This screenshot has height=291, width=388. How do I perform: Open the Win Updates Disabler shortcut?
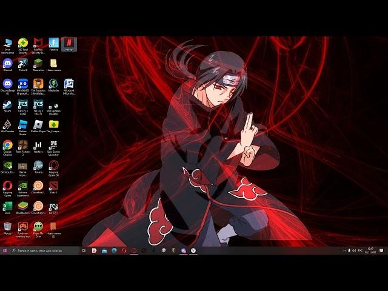click(53, 109)
